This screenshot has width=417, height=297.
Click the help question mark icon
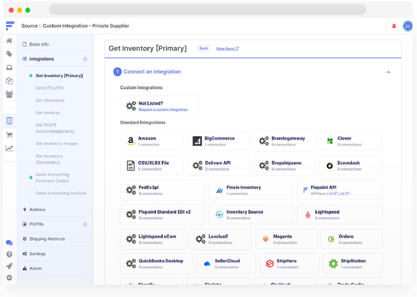click(x=9, y=254)
